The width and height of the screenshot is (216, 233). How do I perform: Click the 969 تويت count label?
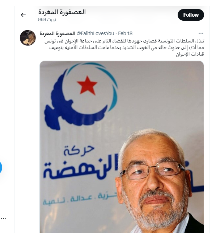tap(47, 20)
